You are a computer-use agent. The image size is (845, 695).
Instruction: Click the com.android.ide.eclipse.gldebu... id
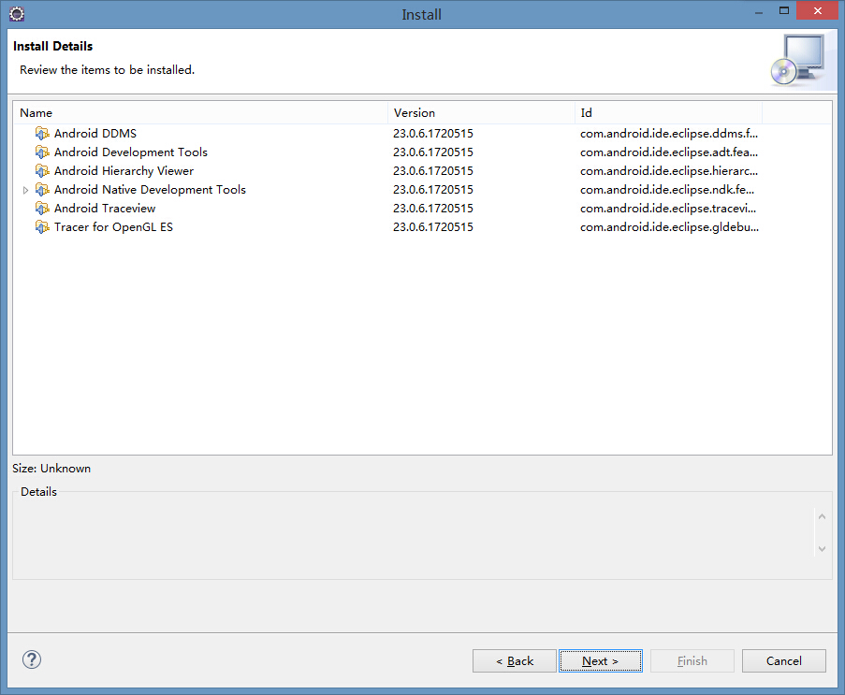click(669, 226)
